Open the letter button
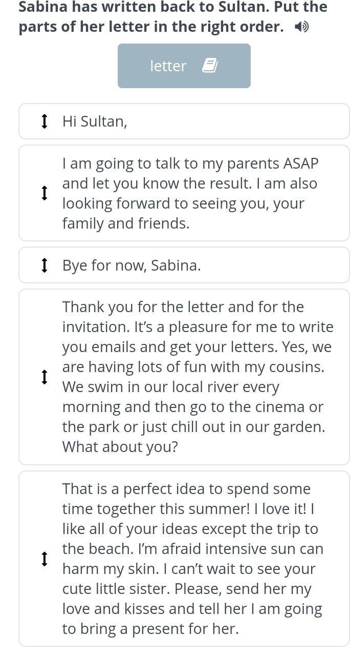Screen dimensions: 351x656 (x=184, y=66)
